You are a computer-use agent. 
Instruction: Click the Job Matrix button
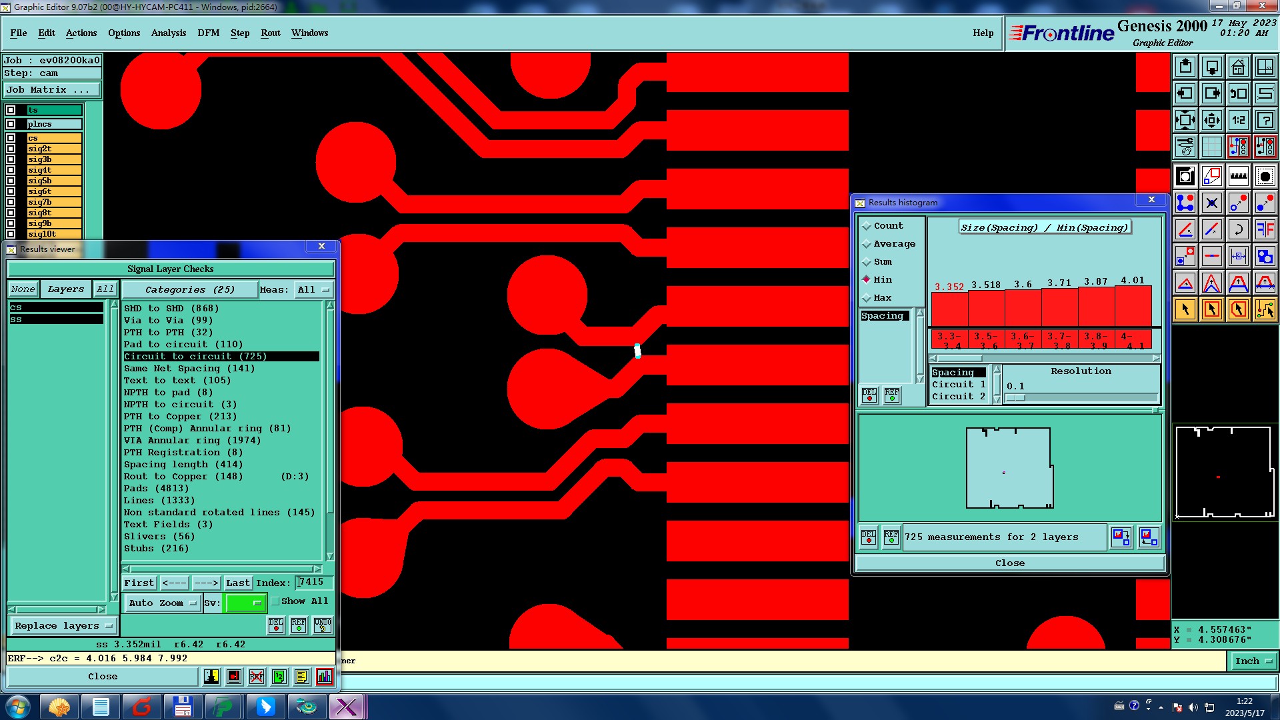click(52, 90)
